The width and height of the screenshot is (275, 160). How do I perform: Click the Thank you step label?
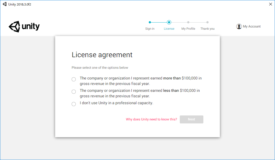tap(207, 29)
